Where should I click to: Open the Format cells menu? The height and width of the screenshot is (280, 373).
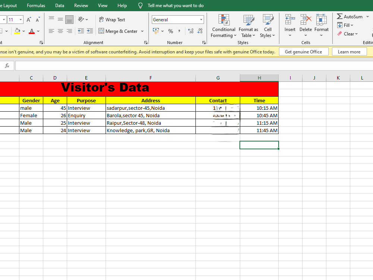click(322, 26)
